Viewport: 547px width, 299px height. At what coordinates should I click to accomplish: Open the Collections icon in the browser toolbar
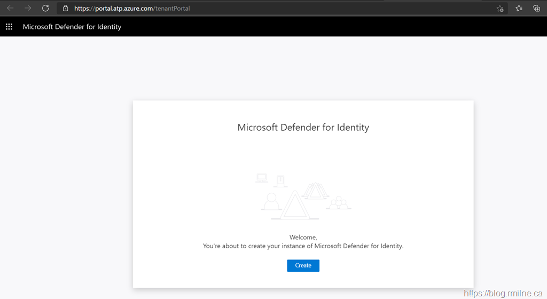click(536, 9)
